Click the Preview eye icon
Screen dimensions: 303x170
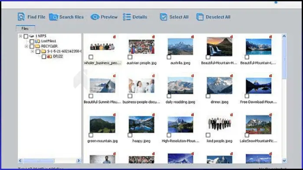tap(95, 17)
